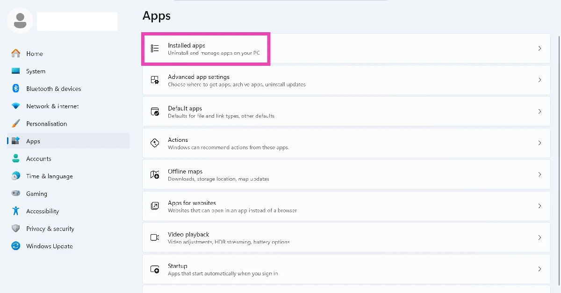Image resolution: width=561 pixels, height=293 pixels.
Task: Open Apps for websites settings
Action: 346,206
